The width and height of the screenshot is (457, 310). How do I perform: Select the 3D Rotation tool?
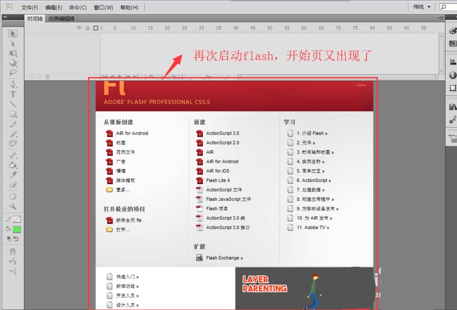pyautogui.click(x=12, y=63)
